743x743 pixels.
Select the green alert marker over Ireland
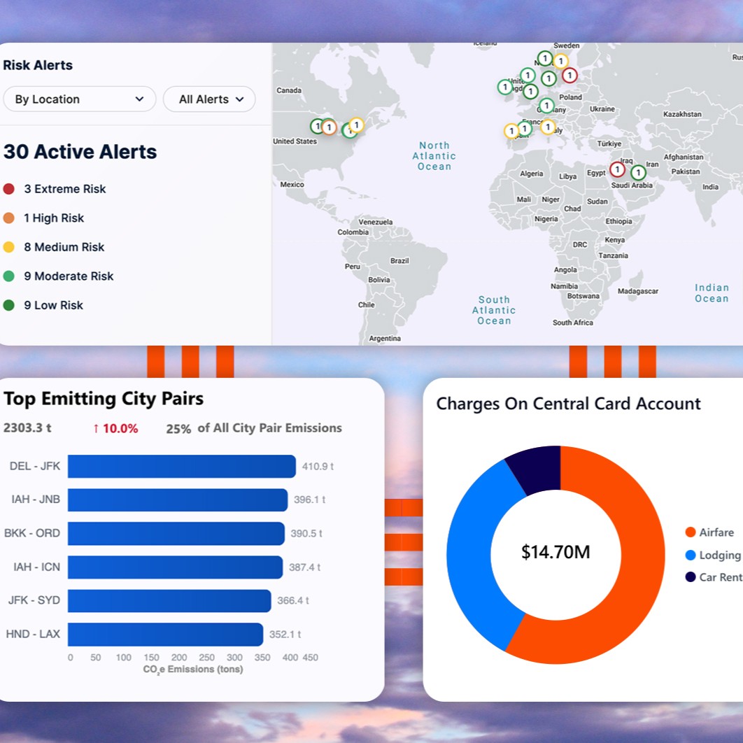coord(505,87)
